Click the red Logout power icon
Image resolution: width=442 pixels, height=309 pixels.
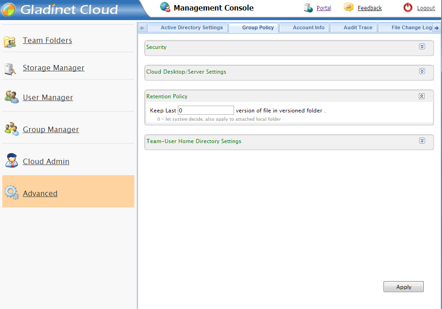point(407,8)
